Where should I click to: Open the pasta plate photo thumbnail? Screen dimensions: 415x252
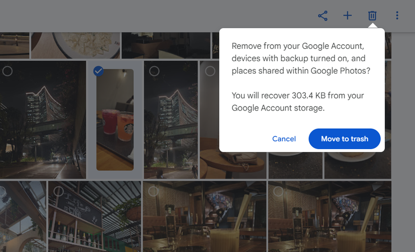pos(75,45)
